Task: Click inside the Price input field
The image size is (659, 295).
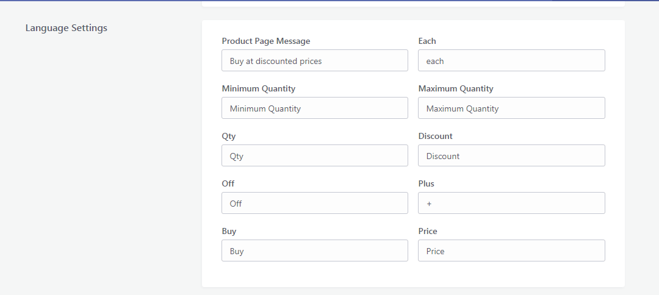Action: point(511,251)
